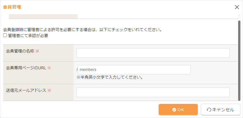Viewport: 243px width, 118px height.
Task: Click the 会員管理 dialog title
Action: click(x=12, y=7)
